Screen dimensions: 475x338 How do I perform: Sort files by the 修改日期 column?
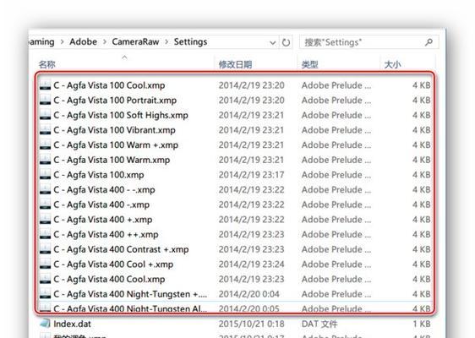click(235, 64)
